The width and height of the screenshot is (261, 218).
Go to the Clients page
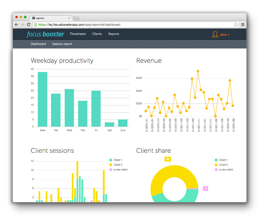click(97, 34)
